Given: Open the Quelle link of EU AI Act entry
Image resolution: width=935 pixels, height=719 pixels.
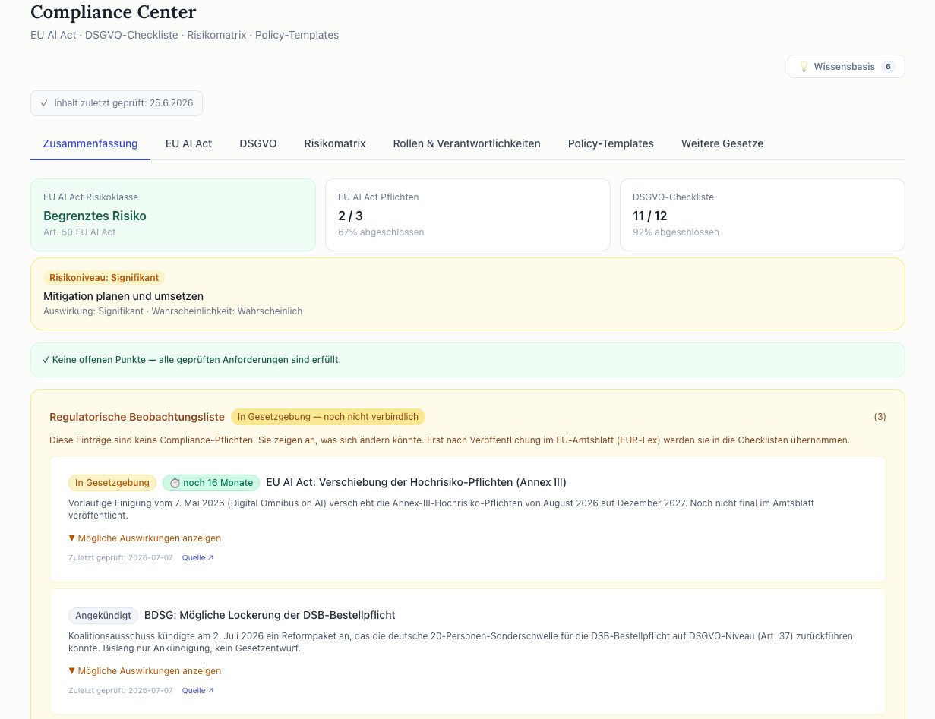Looking at the screenshot, I should click(197, 557).
